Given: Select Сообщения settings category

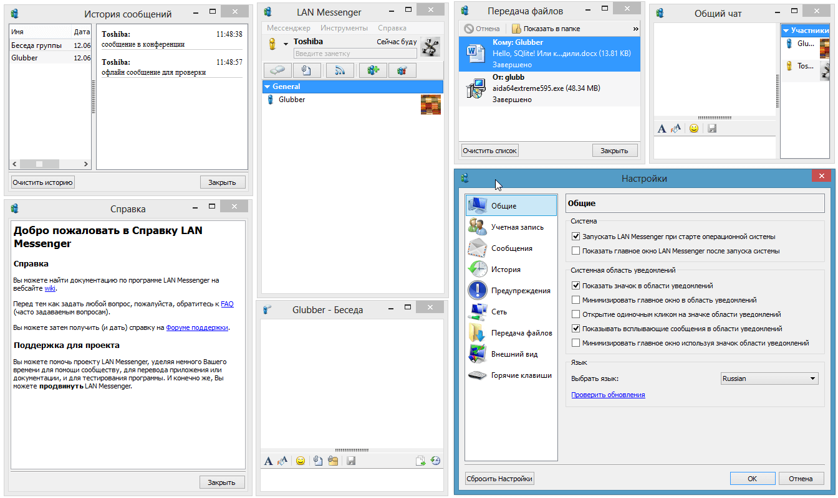Looking at the screenshot, I should pos(511,248).
